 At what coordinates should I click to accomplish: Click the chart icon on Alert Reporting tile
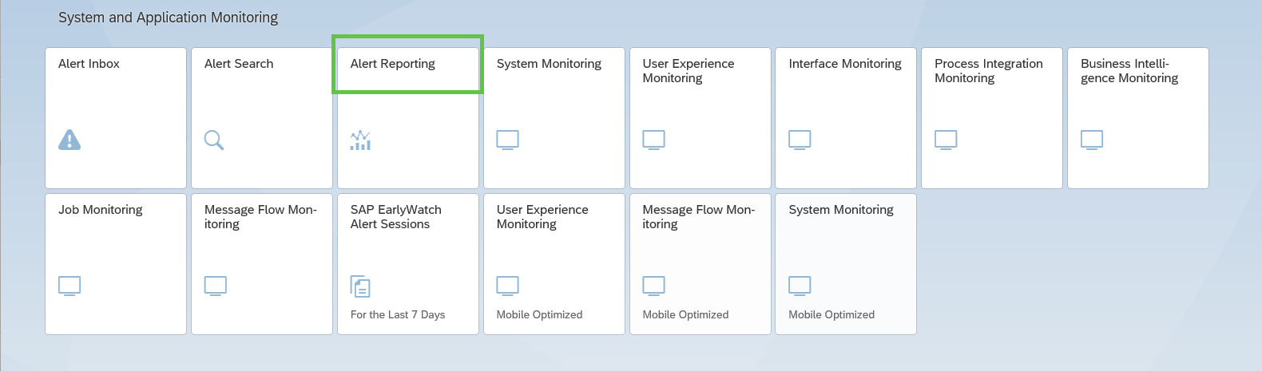coord(360,140)
